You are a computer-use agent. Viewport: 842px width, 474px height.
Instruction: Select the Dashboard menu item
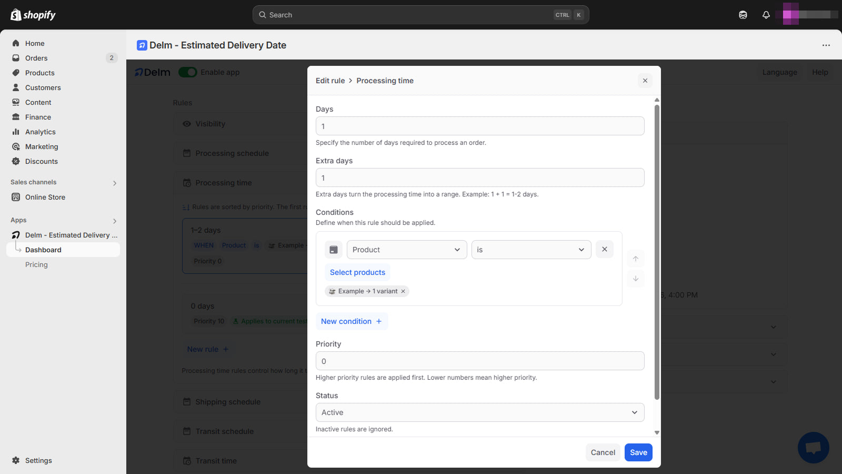click(x=63, y=250)
